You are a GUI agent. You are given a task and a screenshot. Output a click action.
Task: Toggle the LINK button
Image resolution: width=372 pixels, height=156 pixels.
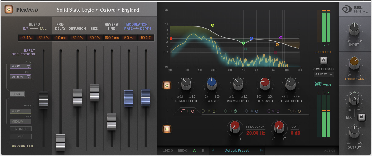pos(17,94)
